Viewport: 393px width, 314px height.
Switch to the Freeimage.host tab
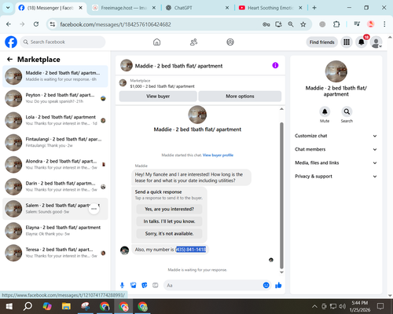(x=124, y=8)
